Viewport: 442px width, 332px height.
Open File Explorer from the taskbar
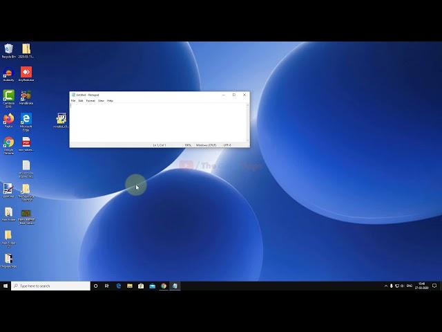coord(130,286)
